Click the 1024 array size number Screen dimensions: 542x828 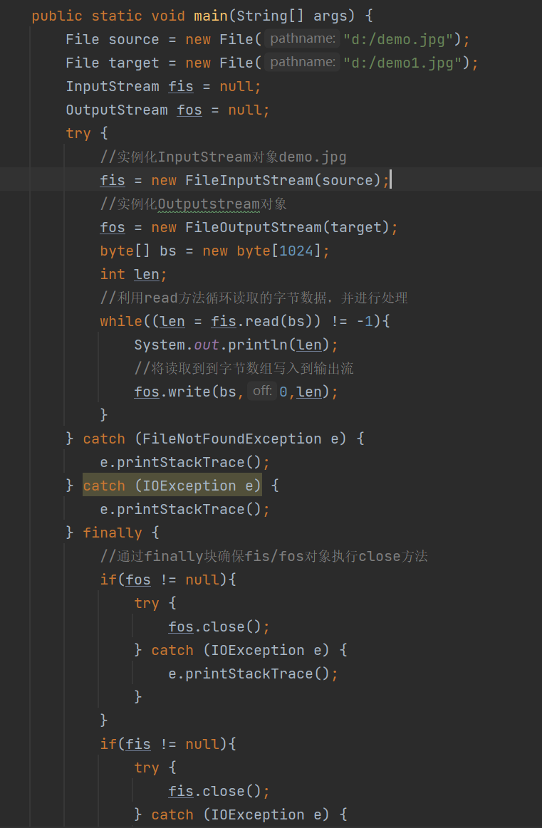click(296, 251)
